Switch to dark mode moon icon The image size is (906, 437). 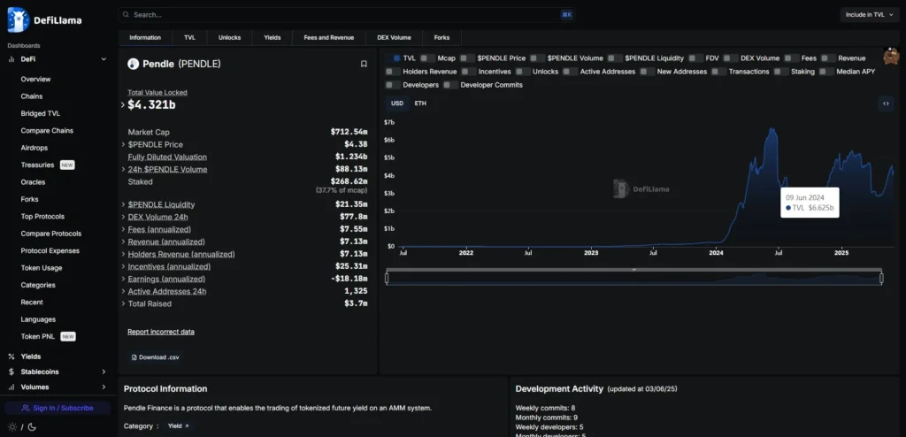[x=32, y=427]
